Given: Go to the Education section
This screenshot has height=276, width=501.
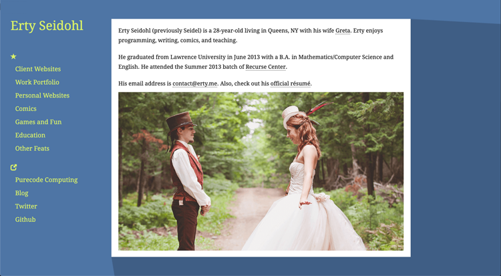Looking at the screenshot, I should [x=30, y=135].
